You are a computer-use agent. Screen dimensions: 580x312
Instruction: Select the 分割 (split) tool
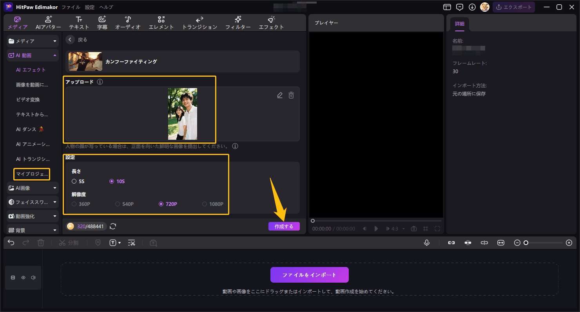69,243
